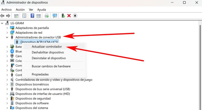Select Deshabilitar dispositivo in context menu
The width and height of the screenshot is (202, 110).
click(48, 52)
